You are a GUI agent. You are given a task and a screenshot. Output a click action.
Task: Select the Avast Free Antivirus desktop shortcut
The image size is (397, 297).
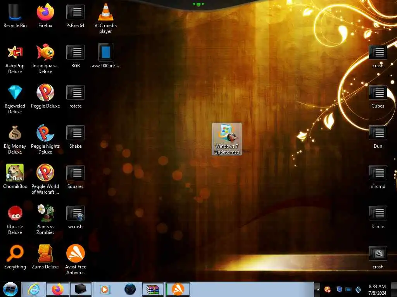pos(75,259)
